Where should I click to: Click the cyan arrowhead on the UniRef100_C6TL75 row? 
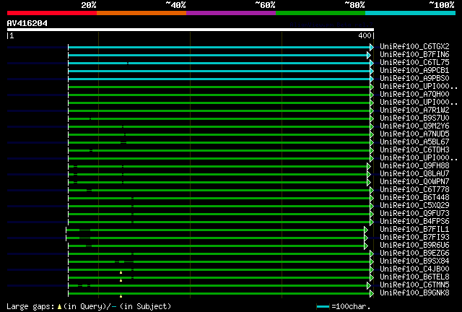(x=372, y=63)
